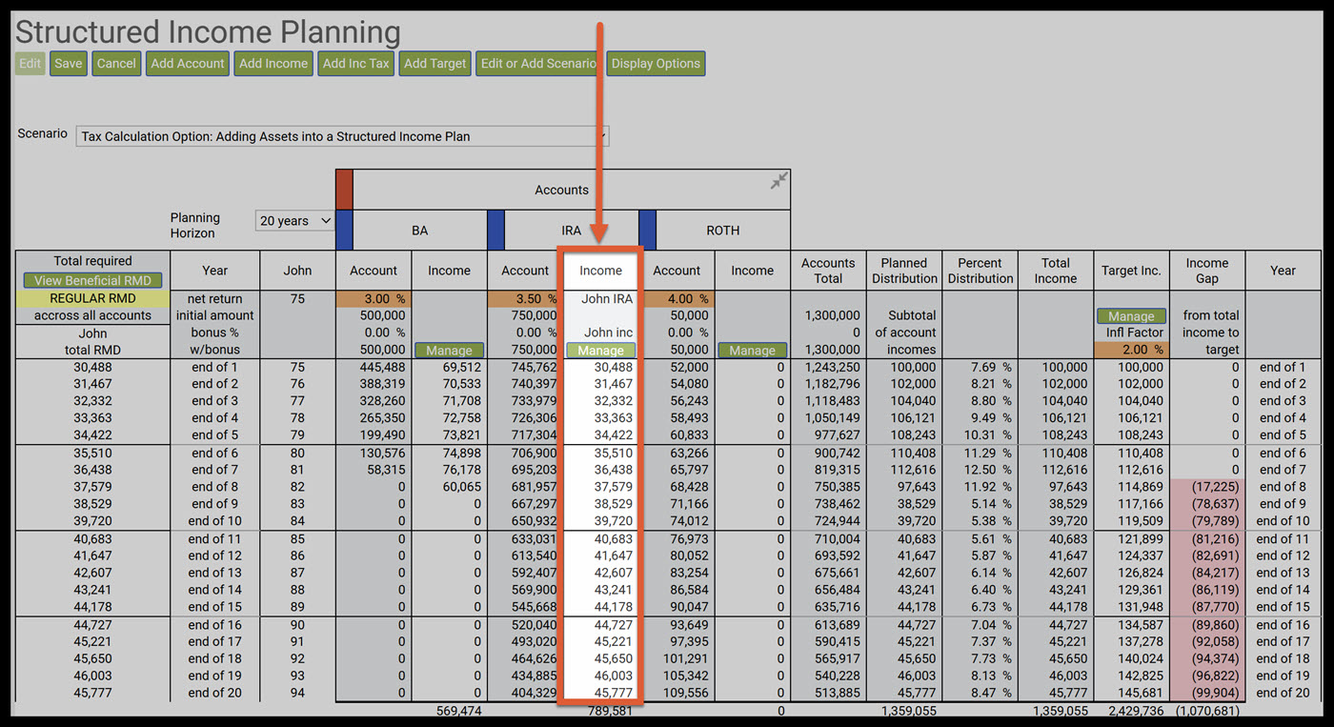Open Edit or Add Scenario
The height and width of the screenshot is (727, 1334).
pyautogui.click(x=538, y=64)
